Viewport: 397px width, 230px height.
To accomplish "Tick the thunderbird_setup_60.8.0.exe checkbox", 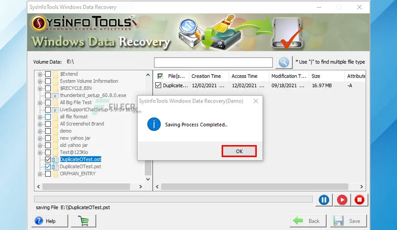I will 48,96.
